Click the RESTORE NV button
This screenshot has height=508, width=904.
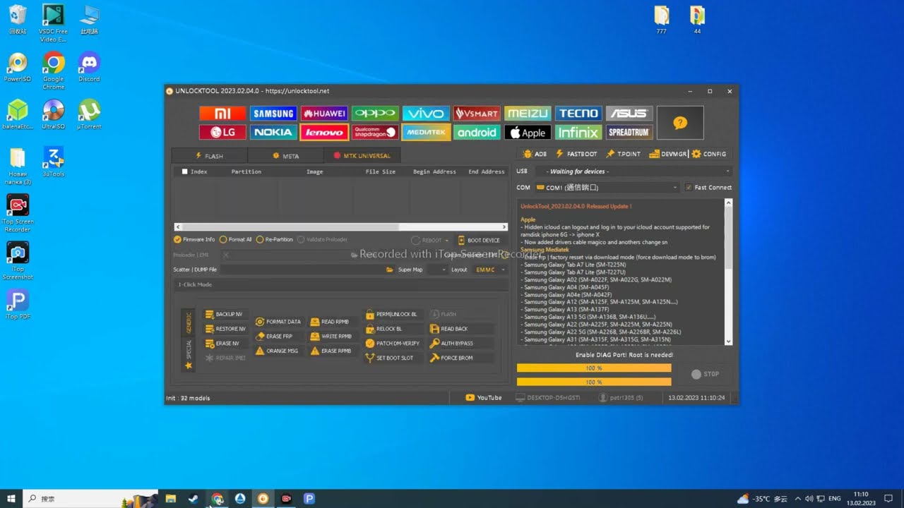point(226,329)
